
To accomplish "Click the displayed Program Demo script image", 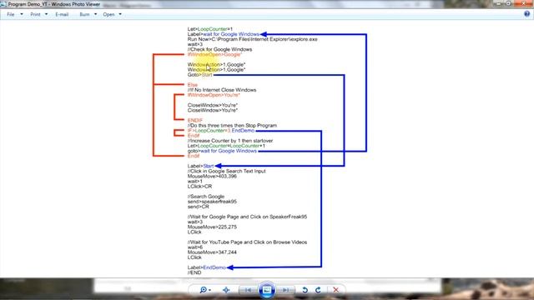I will [x=259, y=151].
